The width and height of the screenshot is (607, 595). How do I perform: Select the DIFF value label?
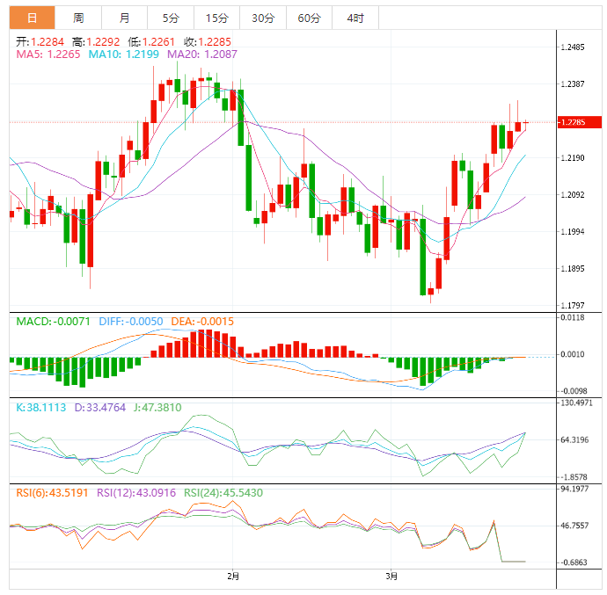click(129, 323)
